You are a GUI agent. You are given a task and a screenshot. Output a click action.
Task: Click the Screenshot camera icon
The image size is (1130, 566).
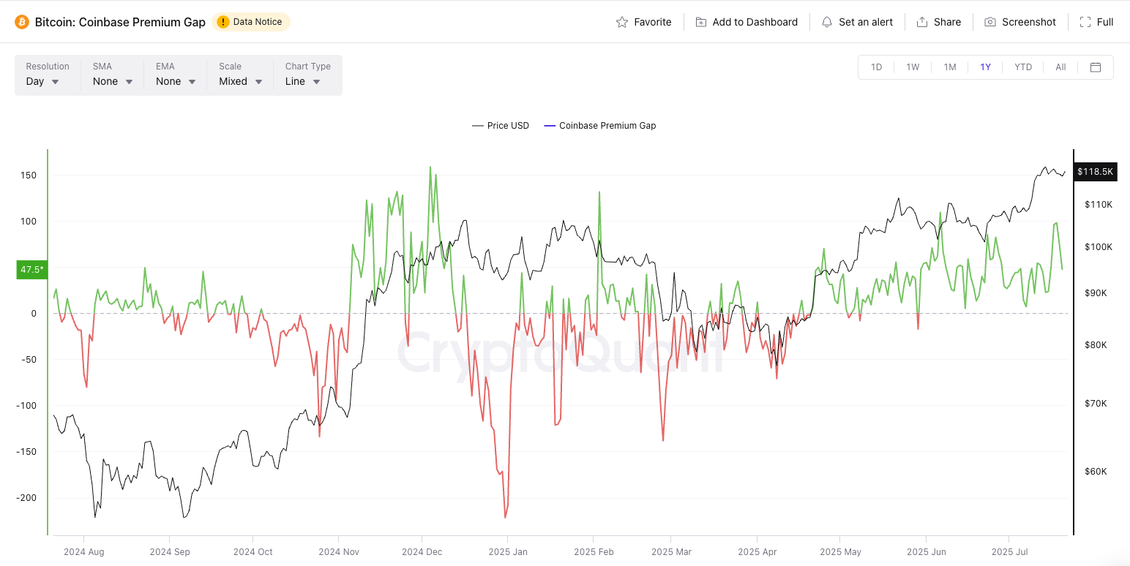click(x=990, y=22)
